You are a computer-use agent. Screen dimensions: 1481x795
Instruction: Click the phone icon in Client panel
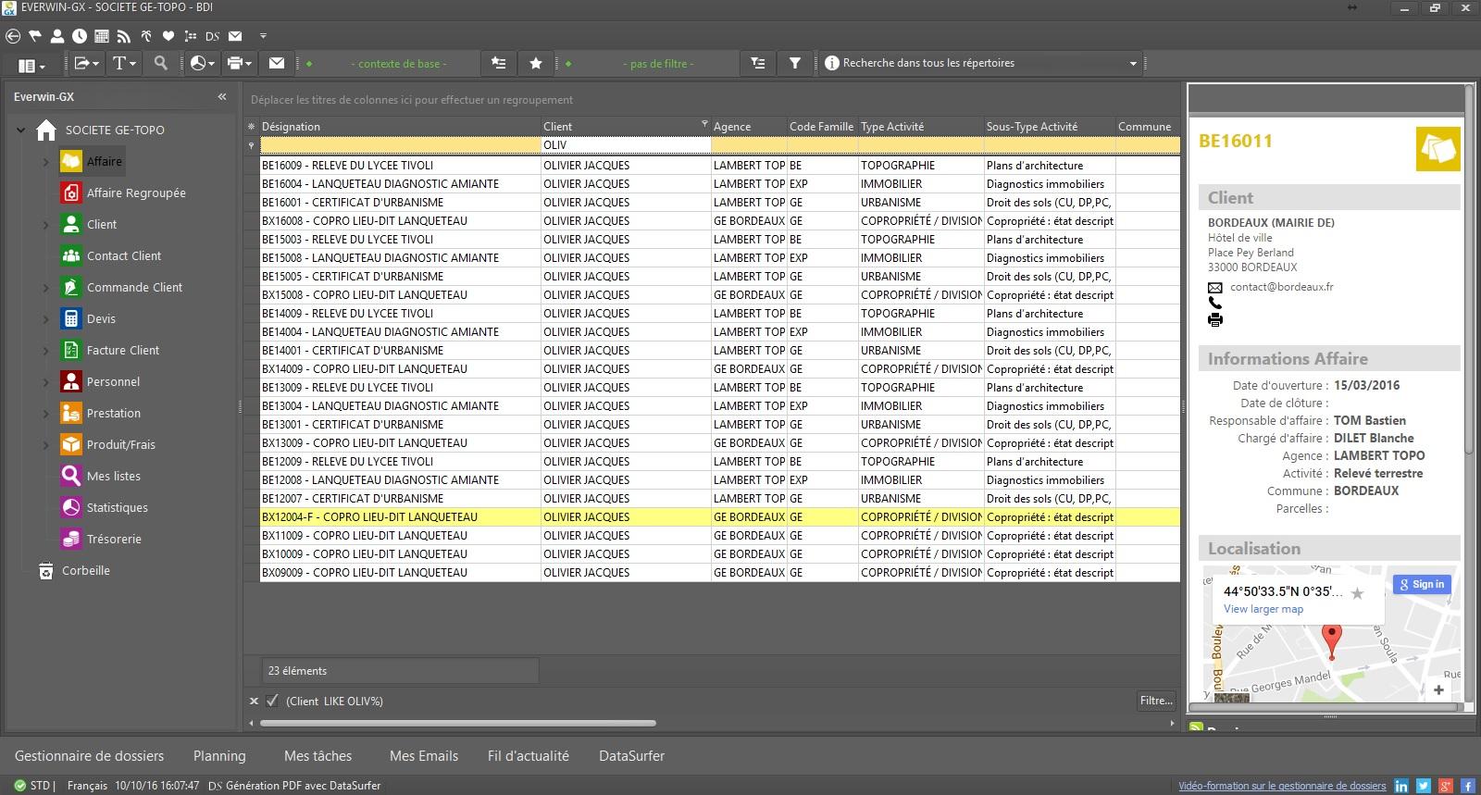(1215, 303)
